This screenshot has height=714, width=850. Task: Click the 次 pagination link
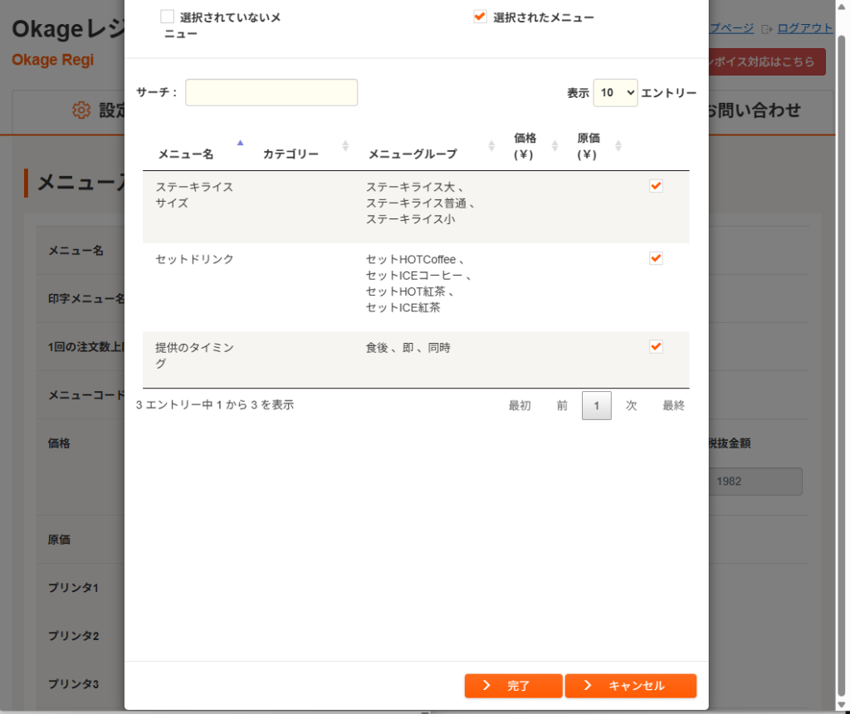pos(631,405)
